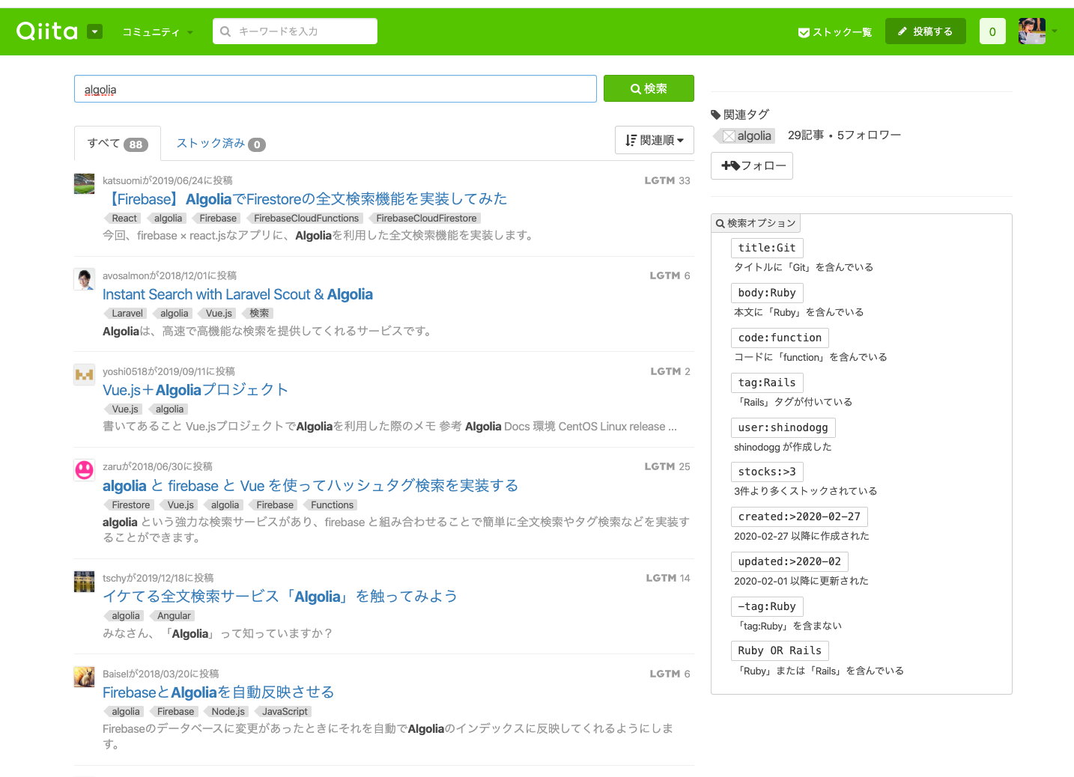The image size is (1074, 777).
Task: Open tschy's avatar
Action: click(x=84, y=582)
